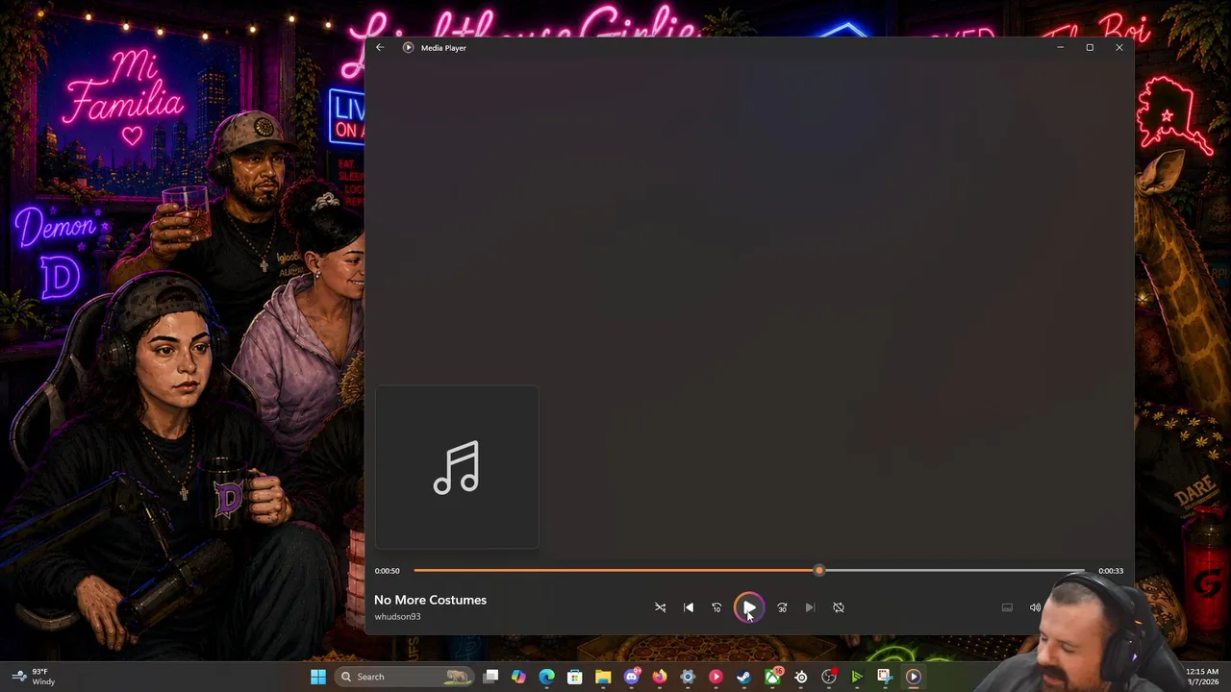The width and height of the screenshot is (1231, 692).
Task: Open the green triangle app in taskbar
Action: tap(857, 677)
